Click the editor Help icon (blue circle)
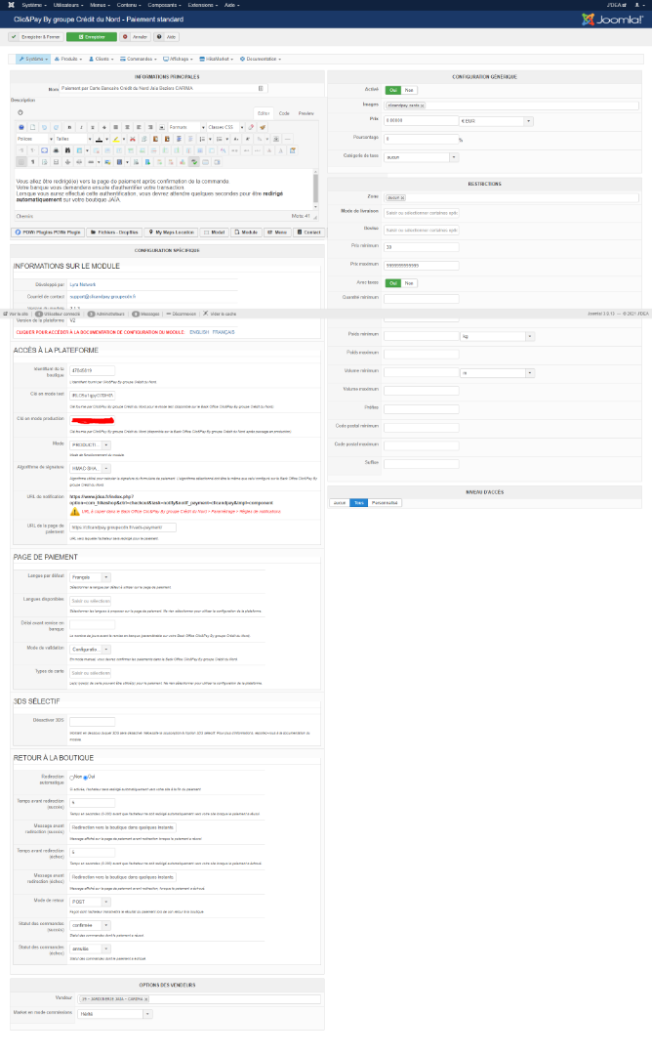 (21, 126)
